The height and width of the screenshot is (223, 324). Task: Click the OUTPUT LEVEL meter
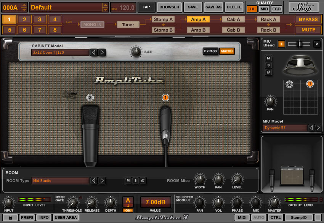pos(301,199)
